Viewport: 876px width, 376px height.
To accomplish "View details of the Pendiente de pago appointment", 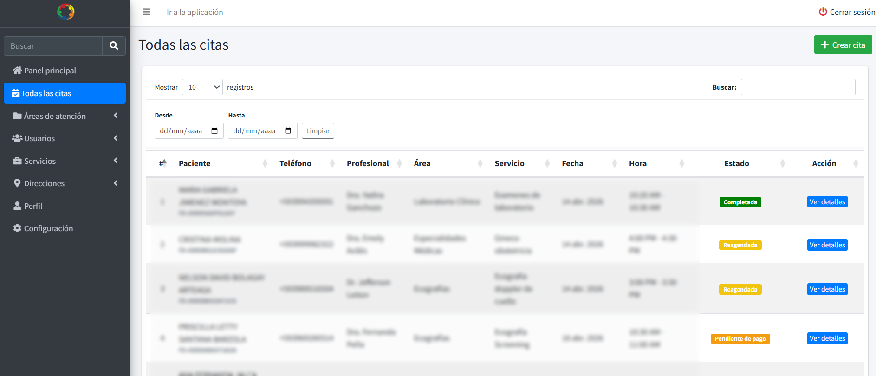I will tap(827, 338).
